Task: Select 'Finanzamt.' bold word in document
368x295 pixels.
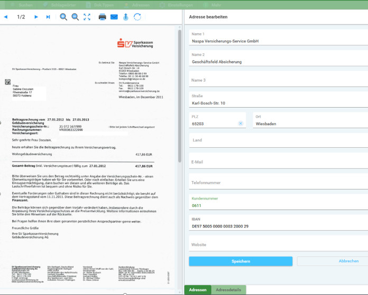Action: point(20,201)
